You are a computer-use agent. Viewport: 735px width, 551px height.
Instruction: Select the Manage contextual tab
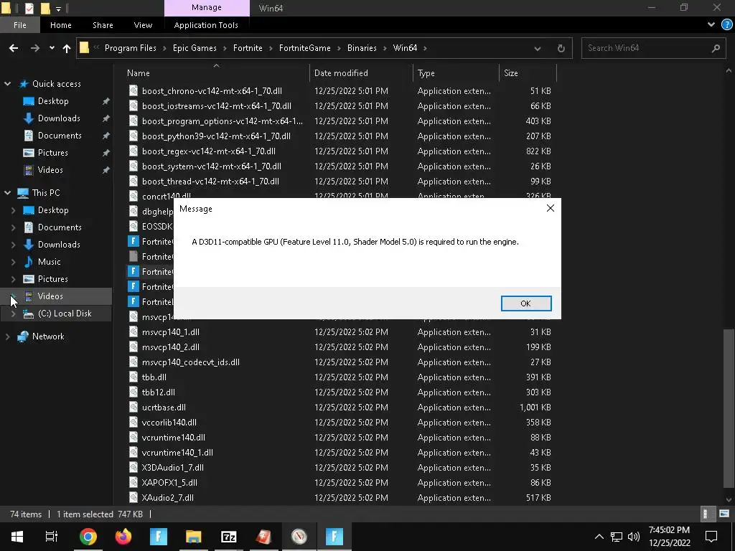(207, 7)
